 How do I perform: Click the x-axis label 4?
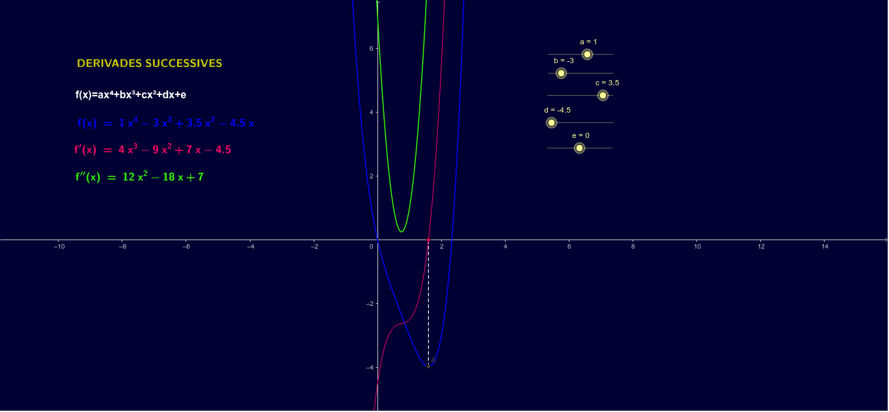[x=505, y=246]
